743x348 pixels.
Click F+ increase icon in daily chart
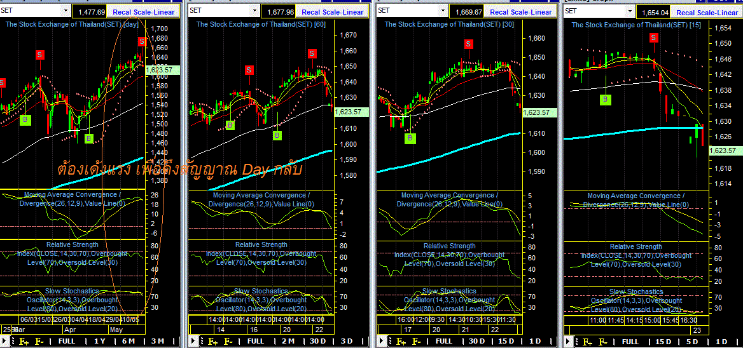24,342
